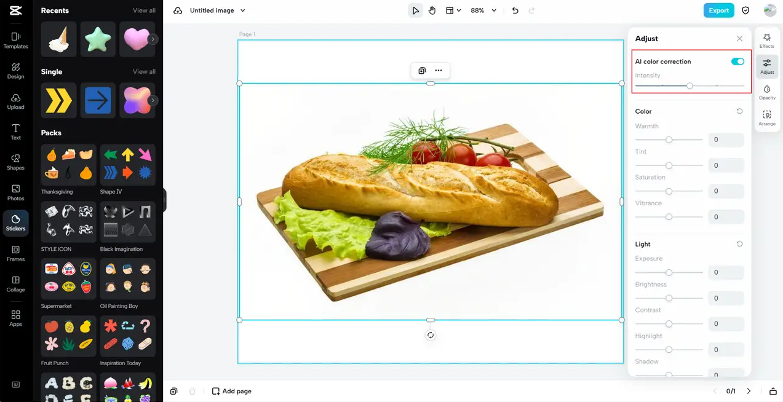Screen dimensions: 783x402
Task: Switch to the Effects tab
Action: click(x=767, y=41)
